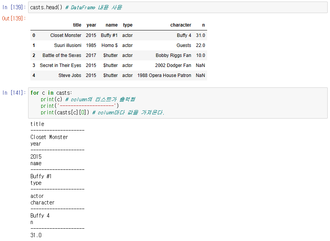The width and height of the screenshot is (330, 241).
Task: Click the '1988 Opera House Patron' cell
Action: (164, 75)
